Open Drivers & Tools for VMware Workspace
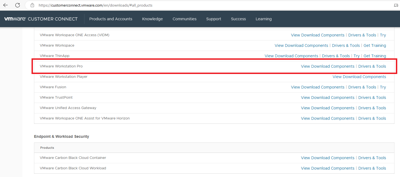The width and height of the screenshot is (400, 177). click(x=346, y=45)
